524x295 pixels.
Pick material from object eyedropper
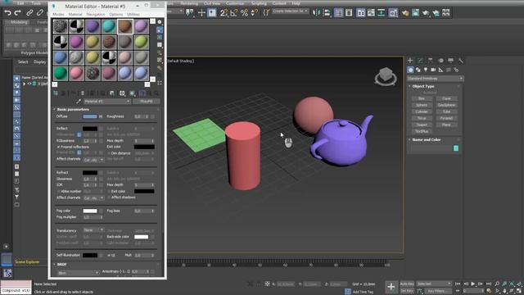point(79,101)
